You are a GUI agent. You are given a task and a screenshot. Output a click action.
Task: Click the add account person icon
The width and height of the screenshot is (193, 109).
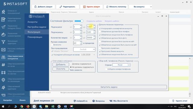coord(36,7)
